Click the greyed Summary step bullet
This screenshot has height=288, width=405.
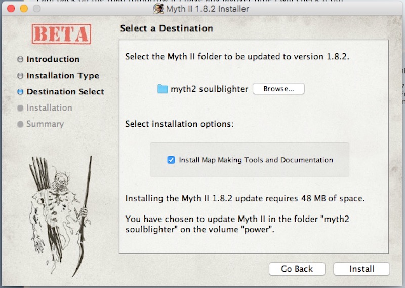pyautogui.click(x=20, y=124)
